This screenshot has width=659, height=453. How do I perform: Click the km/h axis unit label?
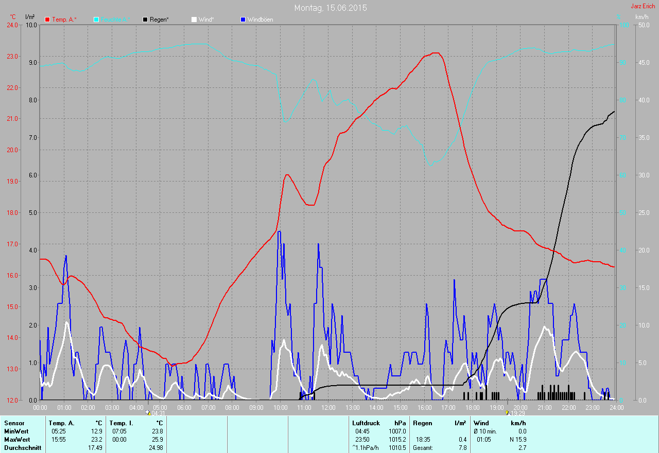(641, 17)
